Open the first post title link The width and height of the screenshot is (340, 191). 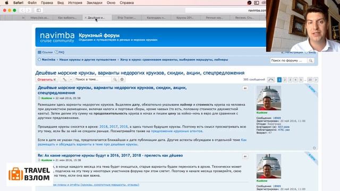(112, 90)
